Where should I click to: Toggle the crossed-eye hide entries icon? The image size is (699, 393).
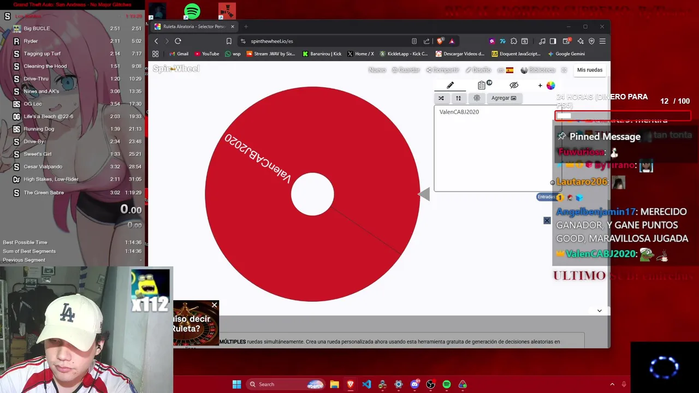pos(514,85)
